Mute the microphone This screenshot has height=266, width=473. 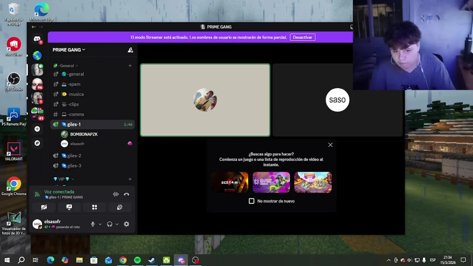click(x=93, y=224)
